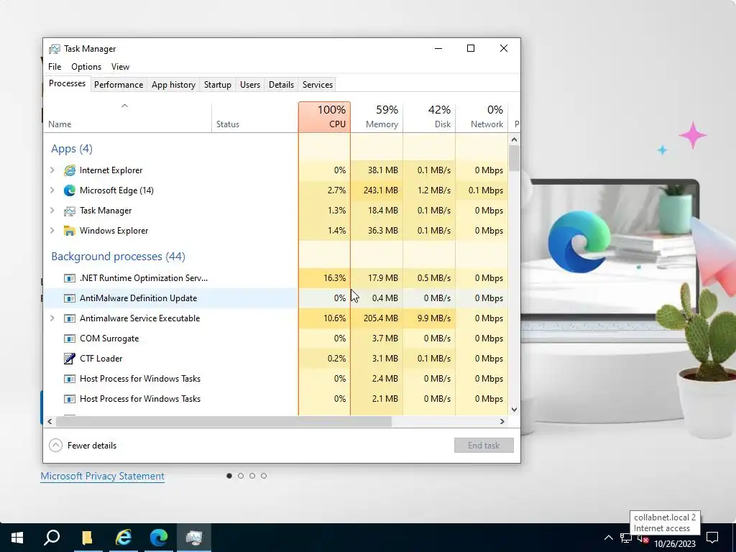Sort processes by CPU column
Screen dimensions: 736x552
(x=324, y=117)
